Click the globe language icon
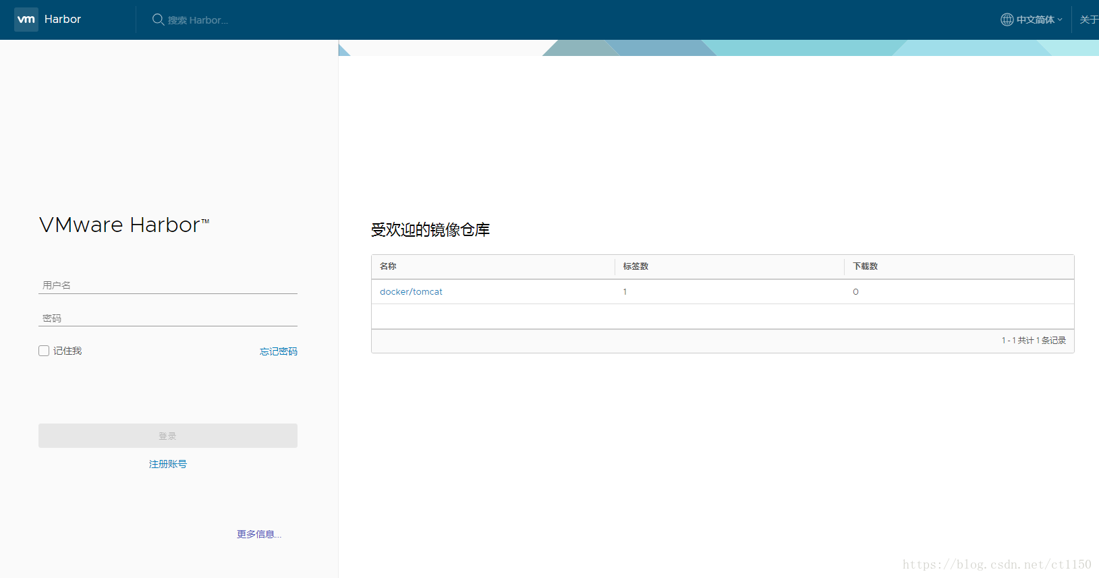1099x578 pixels. pos(1007,20)
